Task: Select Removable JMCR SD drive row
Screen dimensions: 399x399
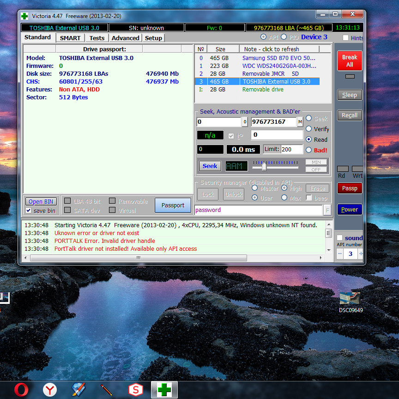Action: pyautogui.click(x=257, y=73)
